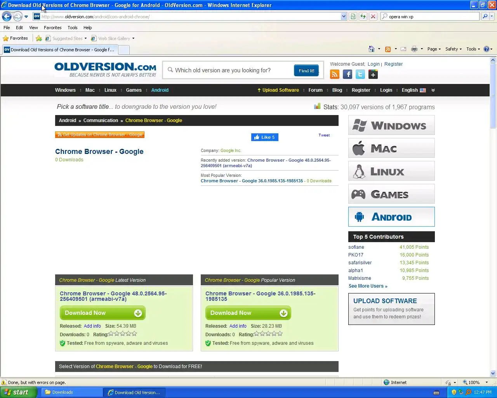The image size is (497, 398).
Task: Click the Facebook icon in site header
Action: pos(348,75)
